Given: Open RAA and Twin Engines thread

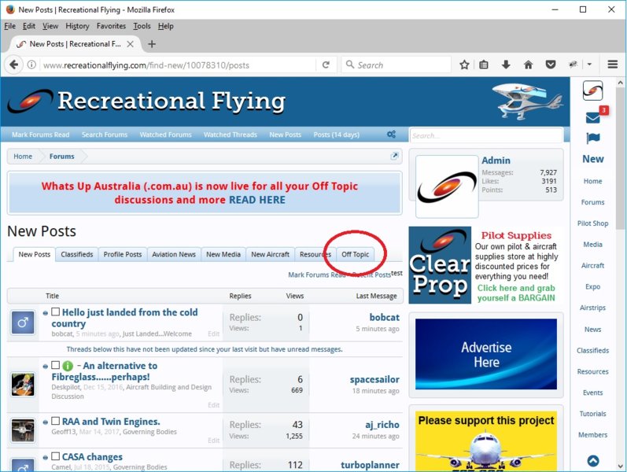Looking at the screenshot, I should click(111, 422).
